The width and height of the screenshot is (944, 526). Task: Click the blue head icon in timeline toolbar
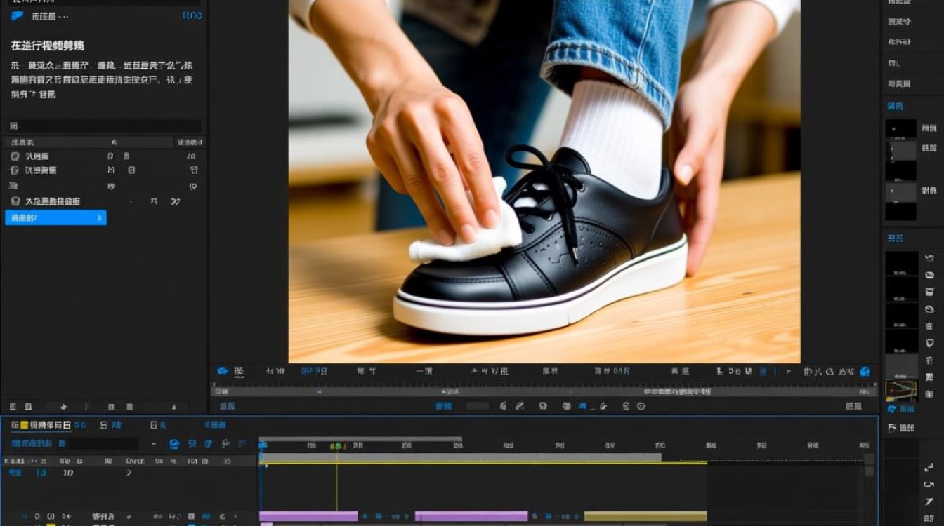pyautogui.click(x=174, y=444)
